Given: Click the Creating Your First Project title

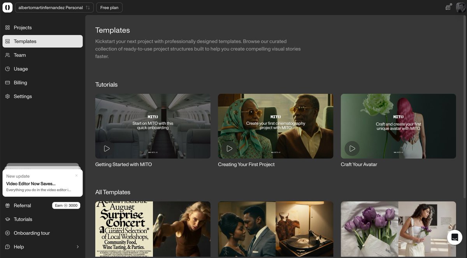Looking at the screenshot, I should (x=246, y=164).
